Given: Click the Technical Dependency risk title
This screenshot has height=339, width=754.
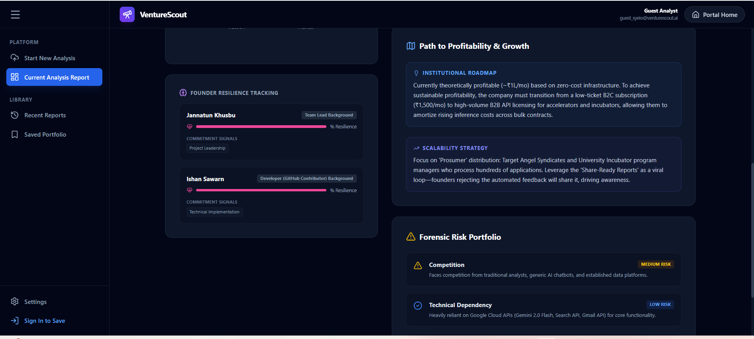Looking at the screenshot, I should click(x=460, y=305).
